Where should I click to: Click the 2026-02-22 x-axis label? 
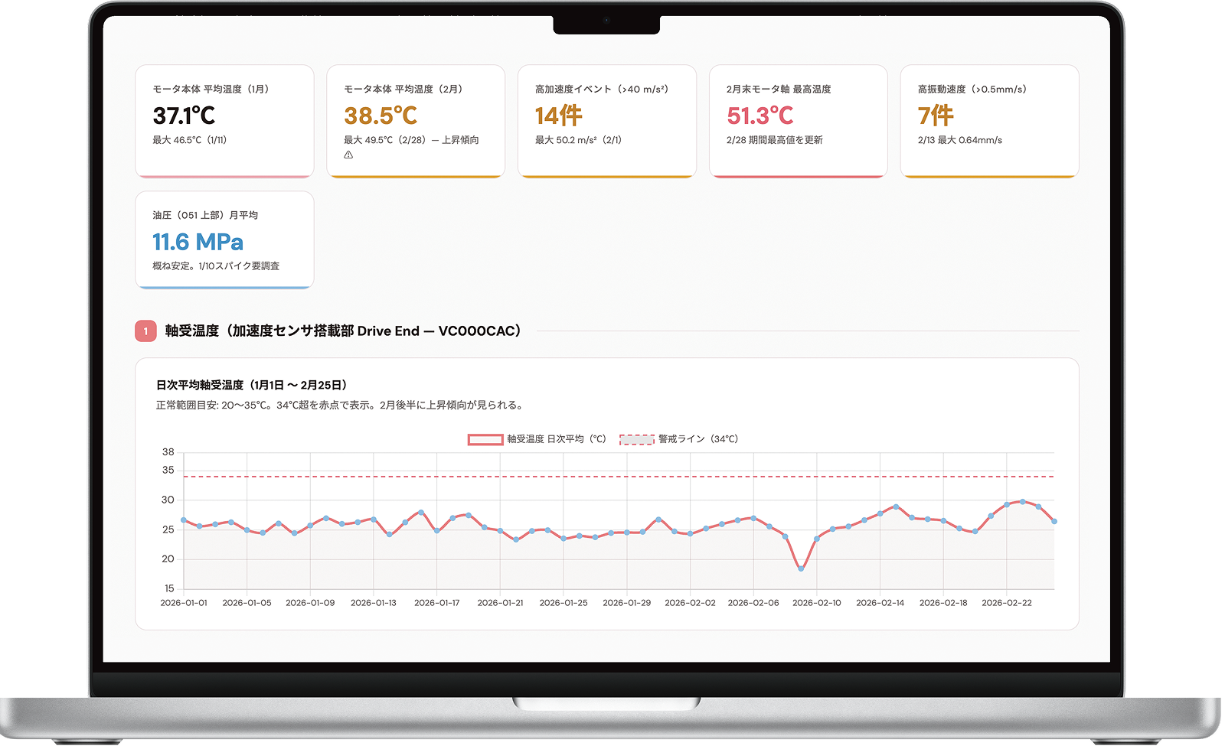(1007, 603)
